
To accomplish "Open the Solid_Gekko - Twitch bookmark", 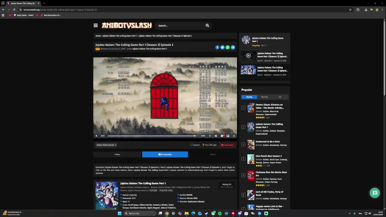I will tap(24, 15).
